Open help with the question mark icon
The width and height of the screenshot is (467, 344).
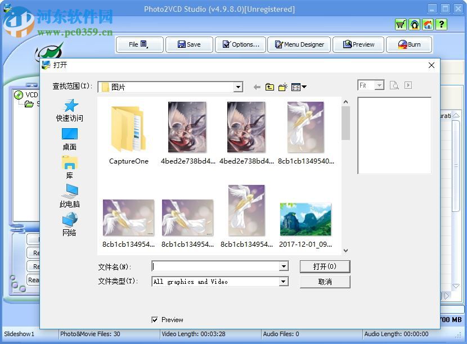(x=441, y=24)
